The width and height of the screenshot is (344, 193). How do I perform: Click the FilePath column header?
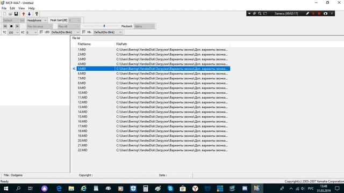[x=173, y=44]
